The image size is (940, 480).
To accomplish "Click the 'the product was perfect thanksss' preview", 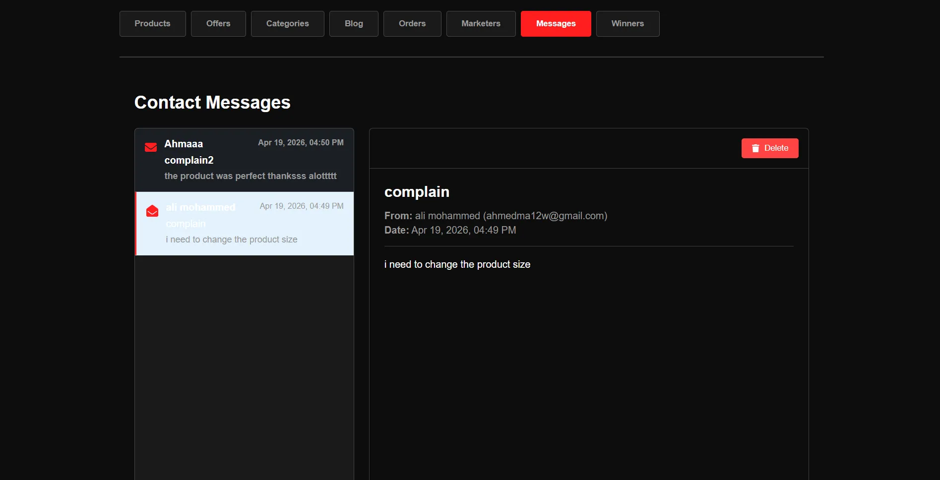I will click(251, 176).
